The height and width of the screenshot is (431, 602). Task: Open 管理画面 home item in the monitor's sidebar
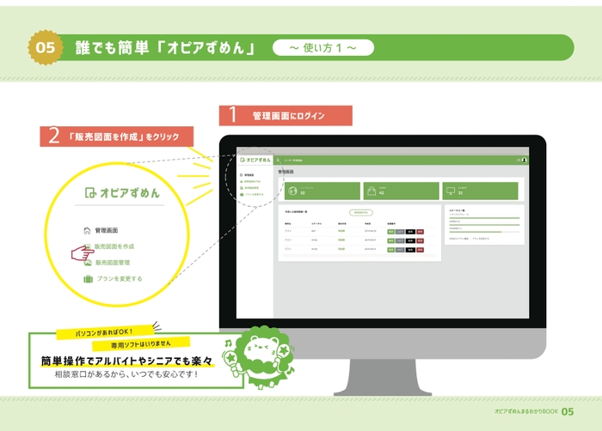click(247, 175)
